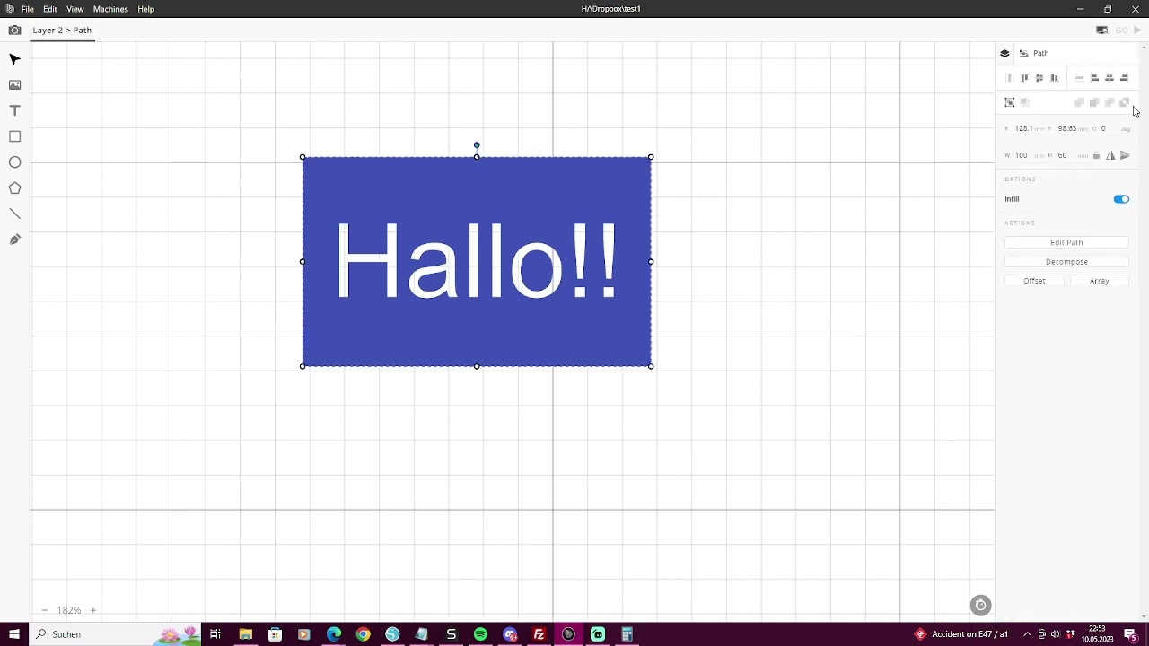The image size is (1149, 646).
Task: Switch to the Path properties tab
Action: (1033, 53)
